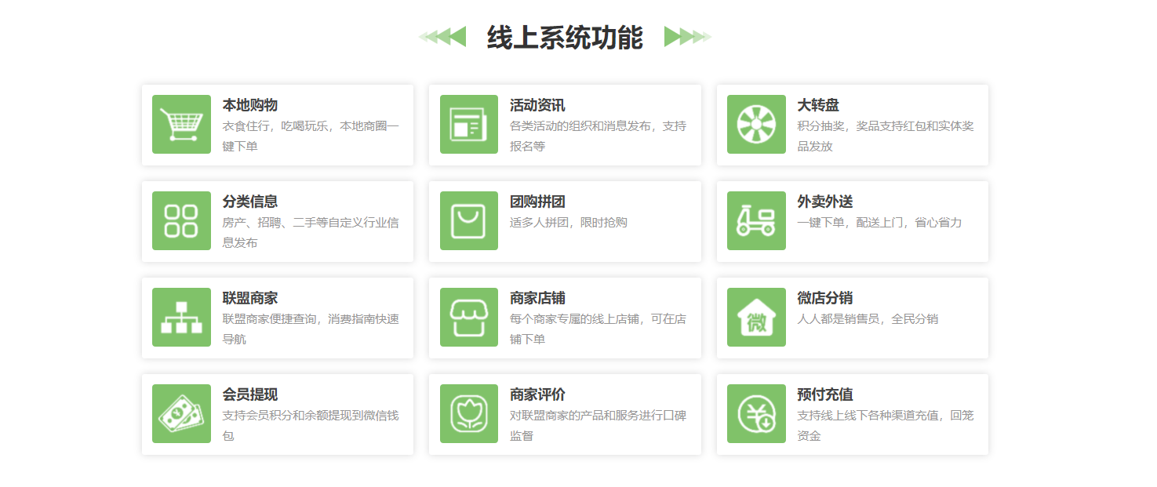
Task: Click the left green arrows beside the heading
Action: [443, 37]
